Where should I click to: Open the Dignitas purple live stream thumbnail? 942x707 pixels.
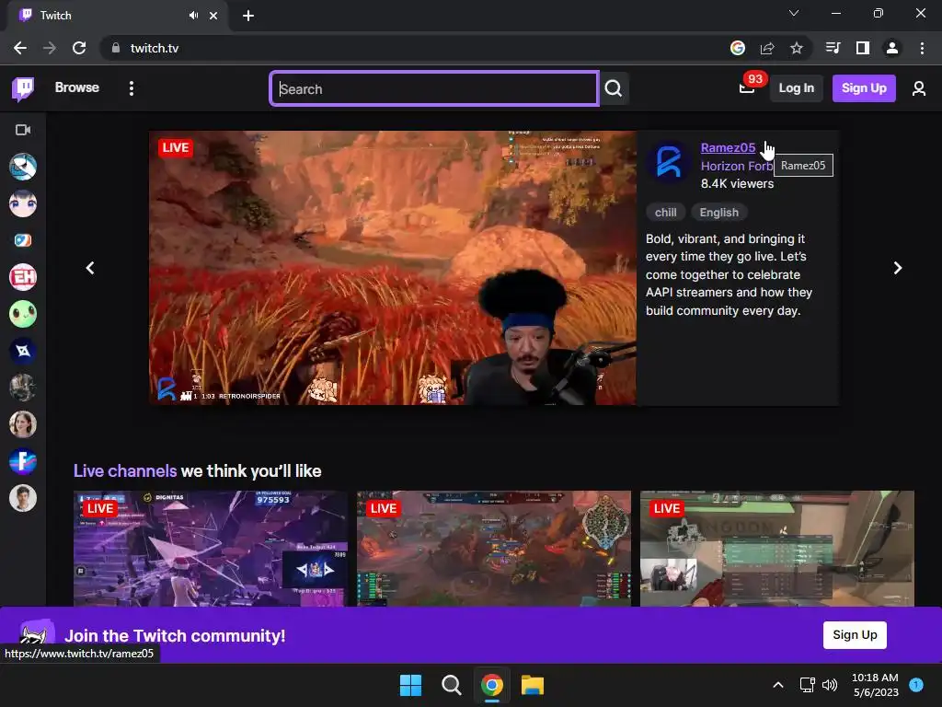(x=211, y=549)
